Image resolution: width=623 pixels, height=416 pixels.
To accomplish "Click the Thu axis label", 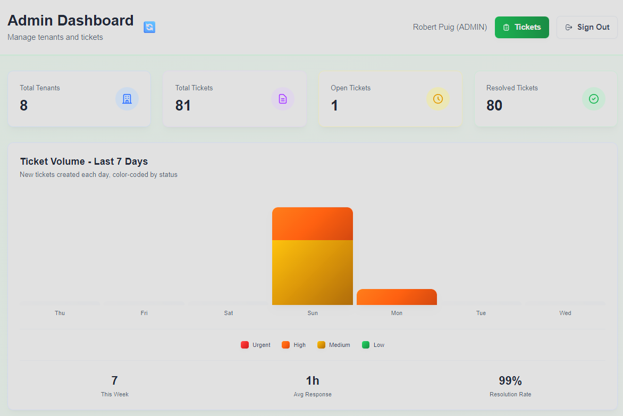I will click(60, 313).
